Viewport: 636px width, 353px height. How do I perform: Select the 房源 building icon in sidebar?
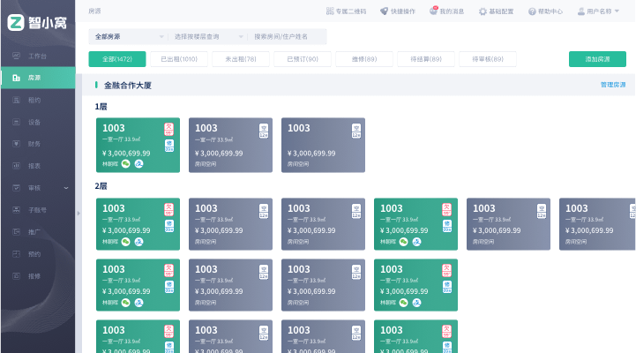point(16,78)
